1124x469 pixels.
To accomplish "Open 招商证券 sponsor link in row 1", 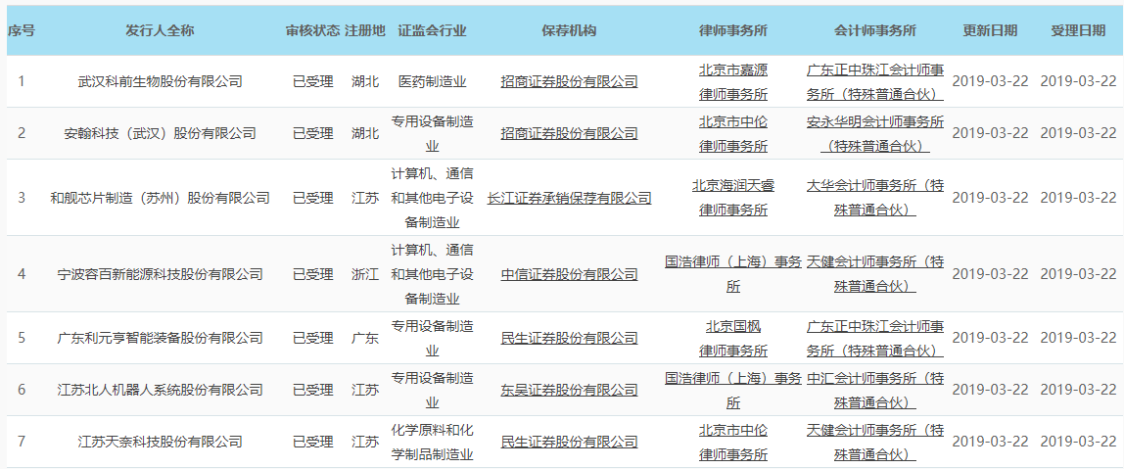I will point(569,81).
